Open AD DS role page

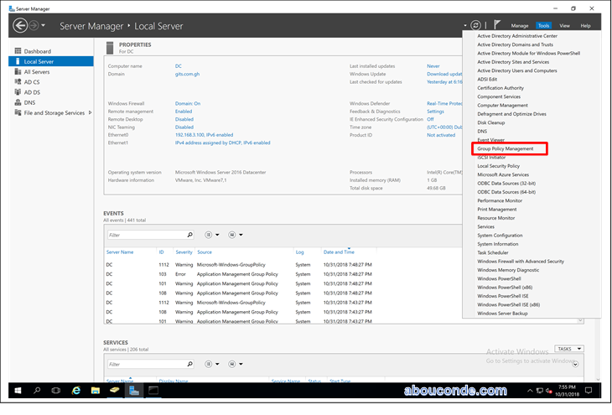pos(32,92)
